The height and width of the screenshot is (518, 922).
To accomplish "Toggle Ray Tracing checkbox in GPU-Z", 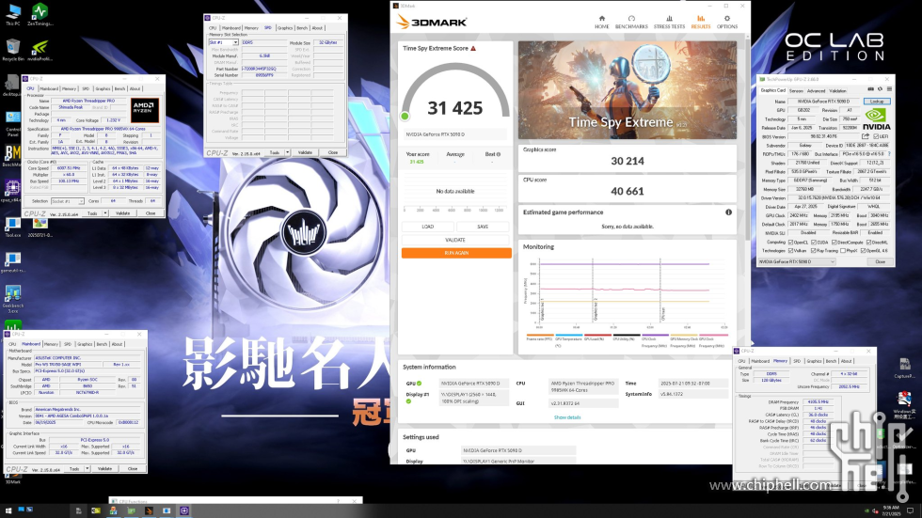I will tap(814, 251).
